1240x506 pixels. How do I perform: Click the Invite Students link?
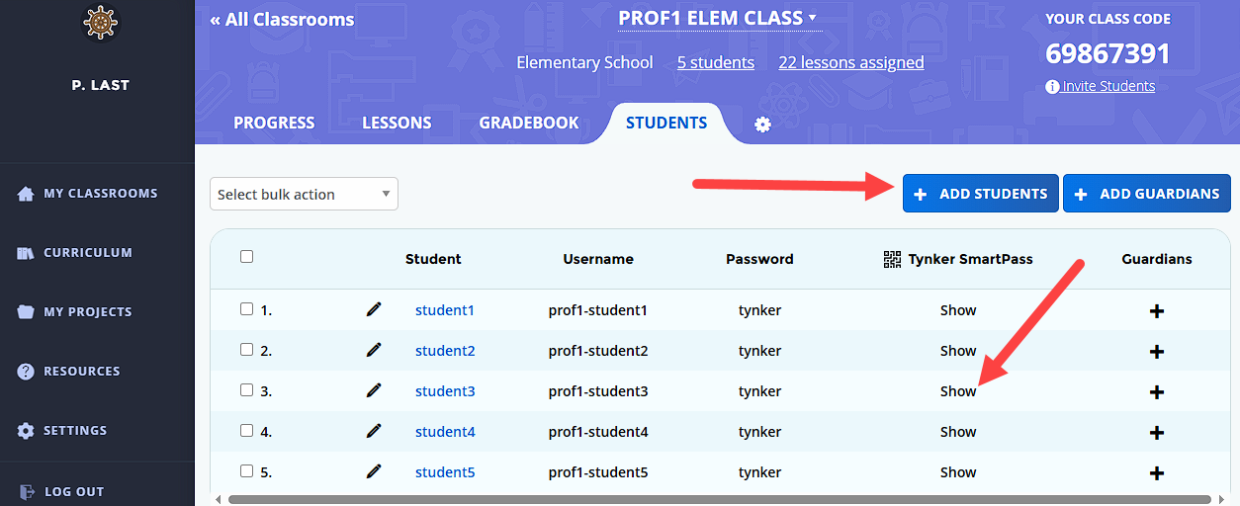point(1107,86)
